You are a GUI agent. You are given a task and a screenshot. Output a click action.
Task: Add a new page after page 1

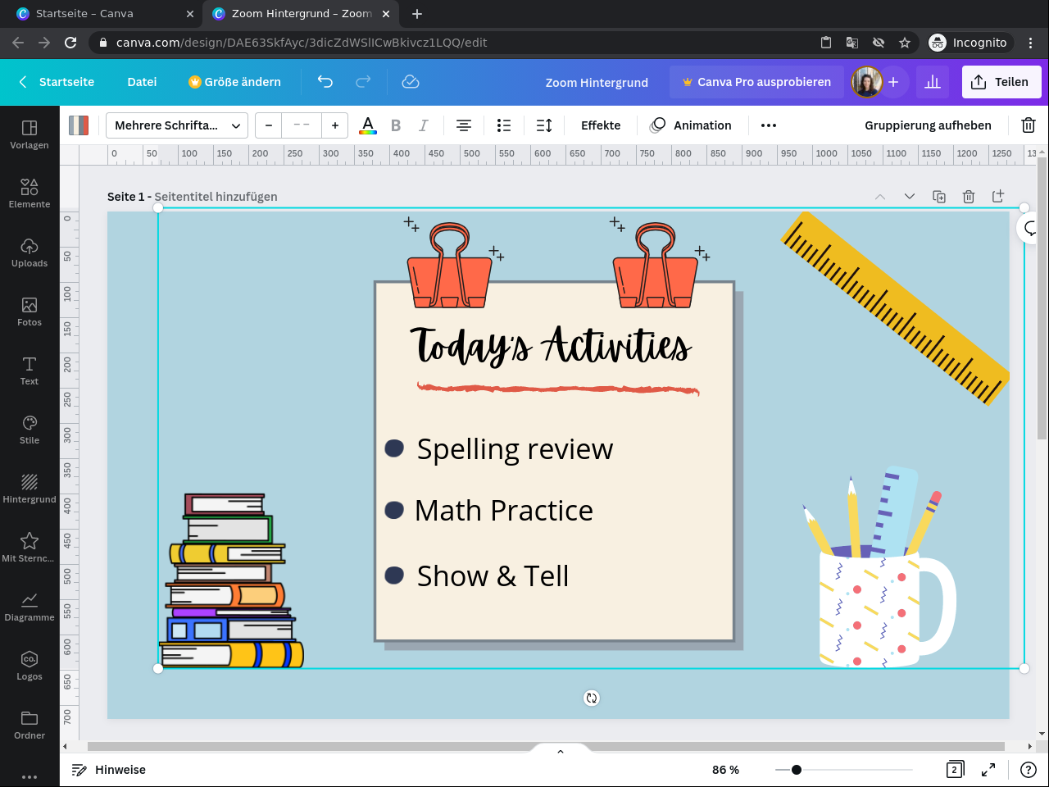[998, 197]
